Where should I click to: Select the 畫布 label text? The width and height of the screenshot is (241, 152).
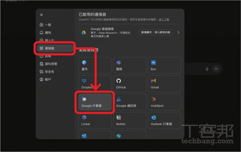click(x=85, y=69)
